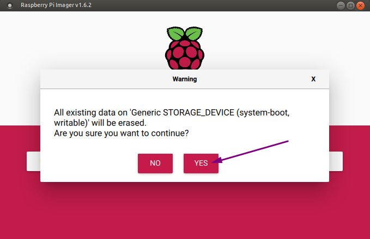370x239 pixels.
Task: Click the green leaves of the raspberry logo
Action: coord(184,32)
